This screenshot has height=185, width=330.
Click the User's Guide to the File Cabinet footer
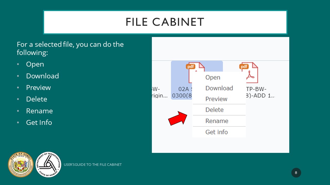point(93,164)
